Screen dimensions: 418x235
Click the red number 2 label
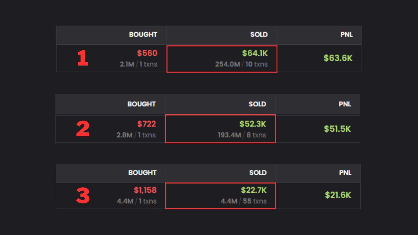point(83,129)
